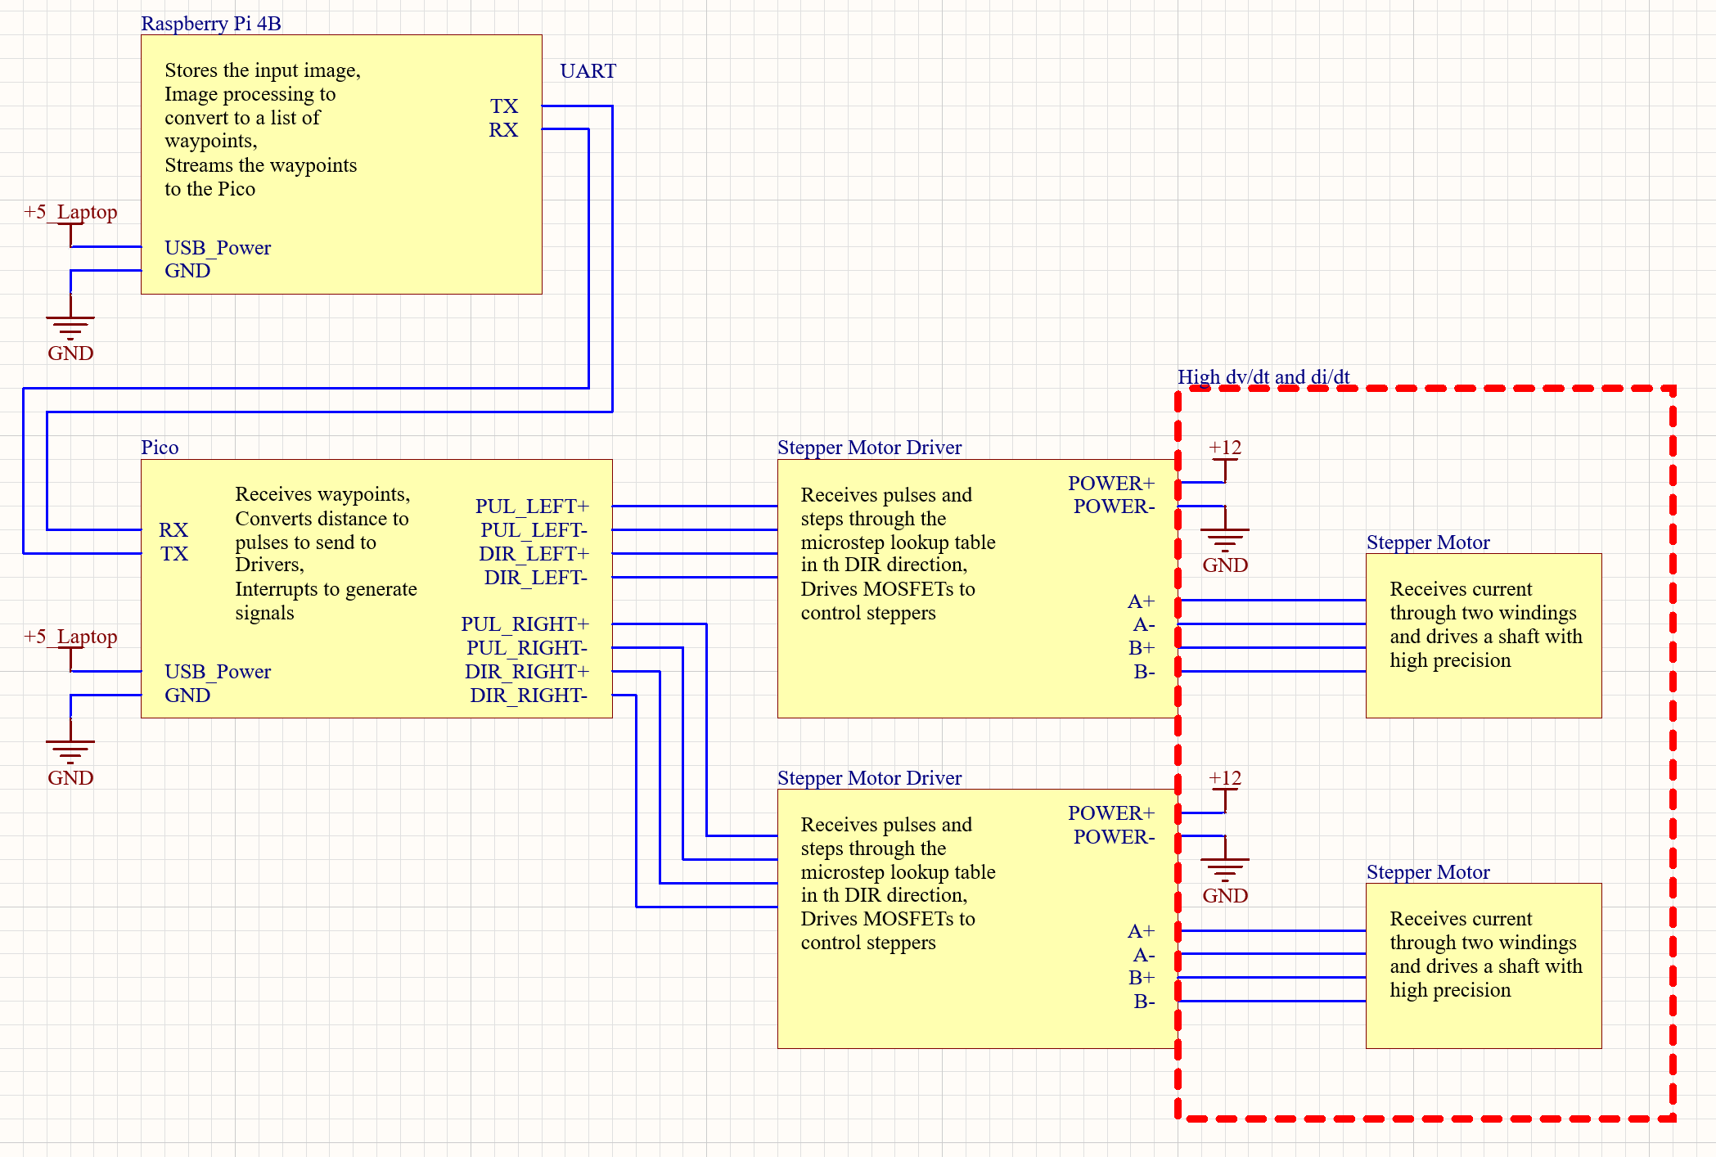Screen dimensions: 1716x1157
Task: Click PUL_LEFT- pin on Pico
Action: (534, 530)
